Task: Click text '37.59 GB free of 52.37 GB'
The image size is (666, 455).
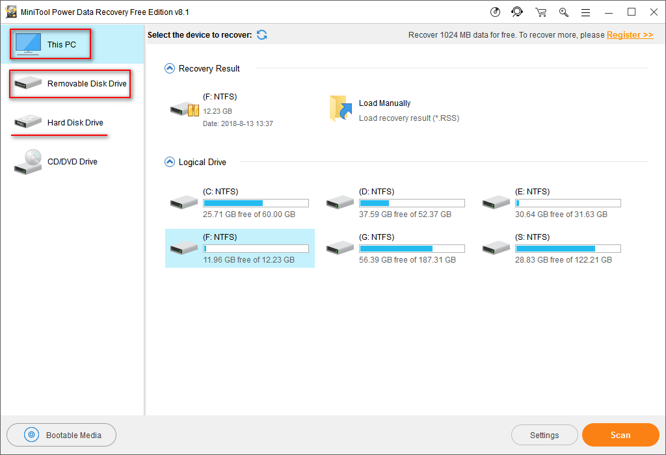Action: point(405,214)
